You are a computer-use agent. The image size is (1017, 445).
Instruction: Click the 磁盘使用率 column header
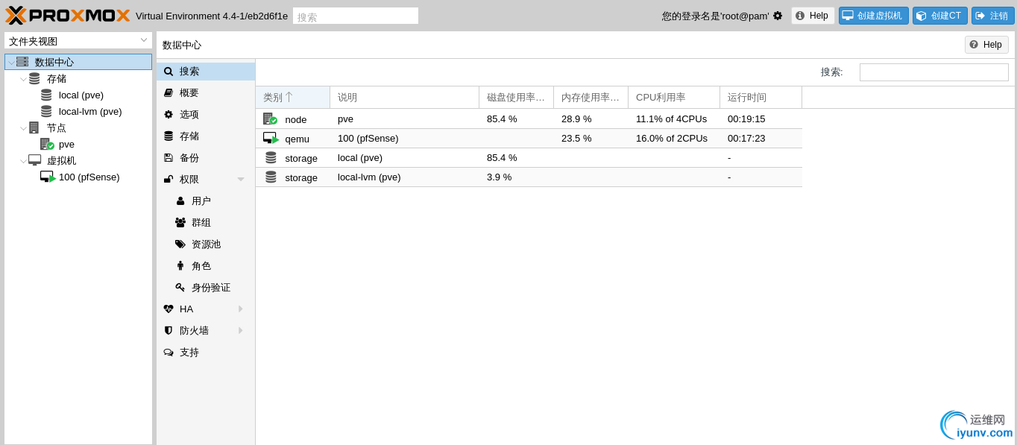[x=516, y=98]
